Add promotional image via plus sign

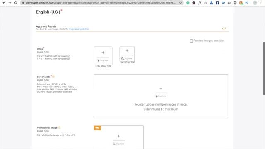pos(119,136)
